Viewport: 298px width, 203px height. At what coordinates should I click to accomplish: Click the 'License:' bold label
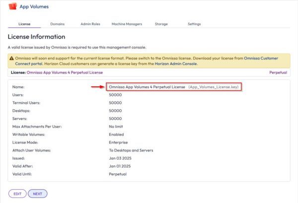pos(18,72)
